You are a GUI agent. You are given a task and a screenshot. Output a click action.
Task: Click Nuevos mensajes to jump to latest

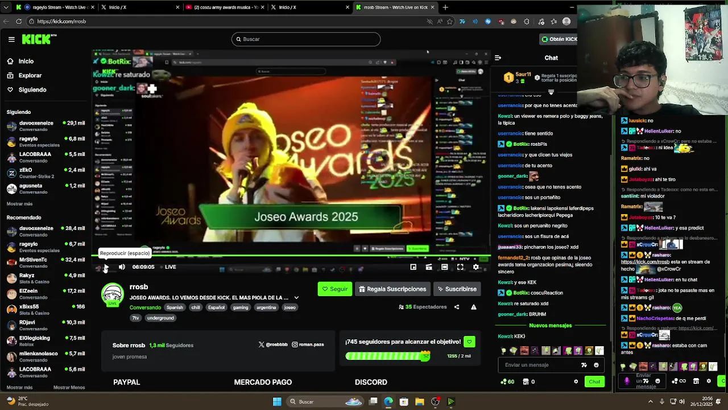coord(550,326)
